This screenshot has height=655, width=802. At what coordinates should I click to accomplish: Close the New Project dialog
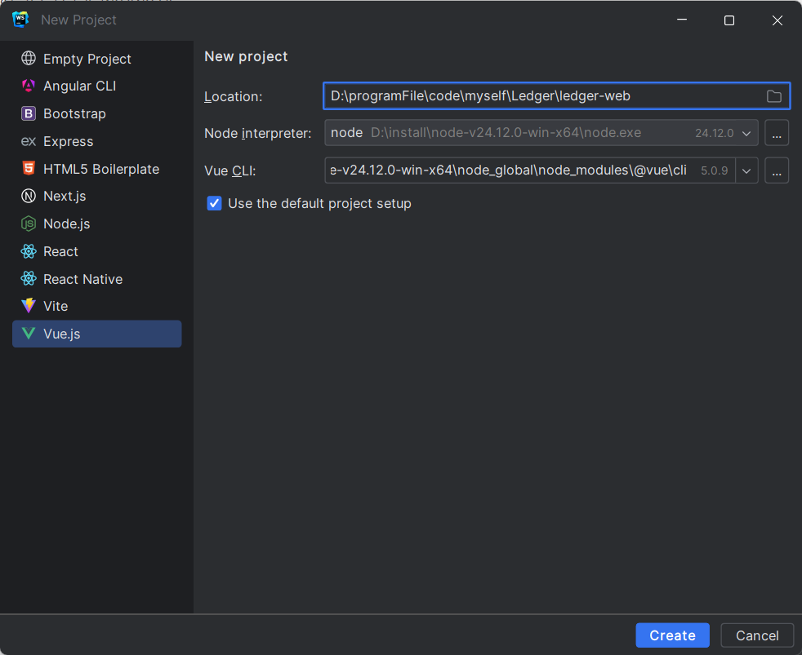[x=777, y=20]
